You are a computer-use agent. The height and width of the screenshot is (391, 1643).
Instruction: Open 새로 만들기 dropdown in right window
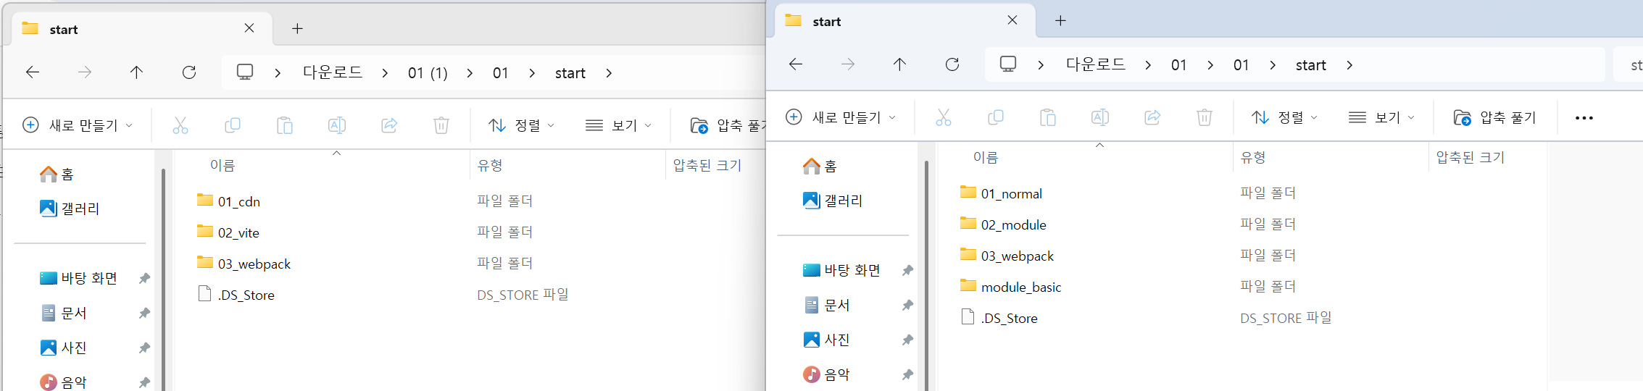pos(841,117)
